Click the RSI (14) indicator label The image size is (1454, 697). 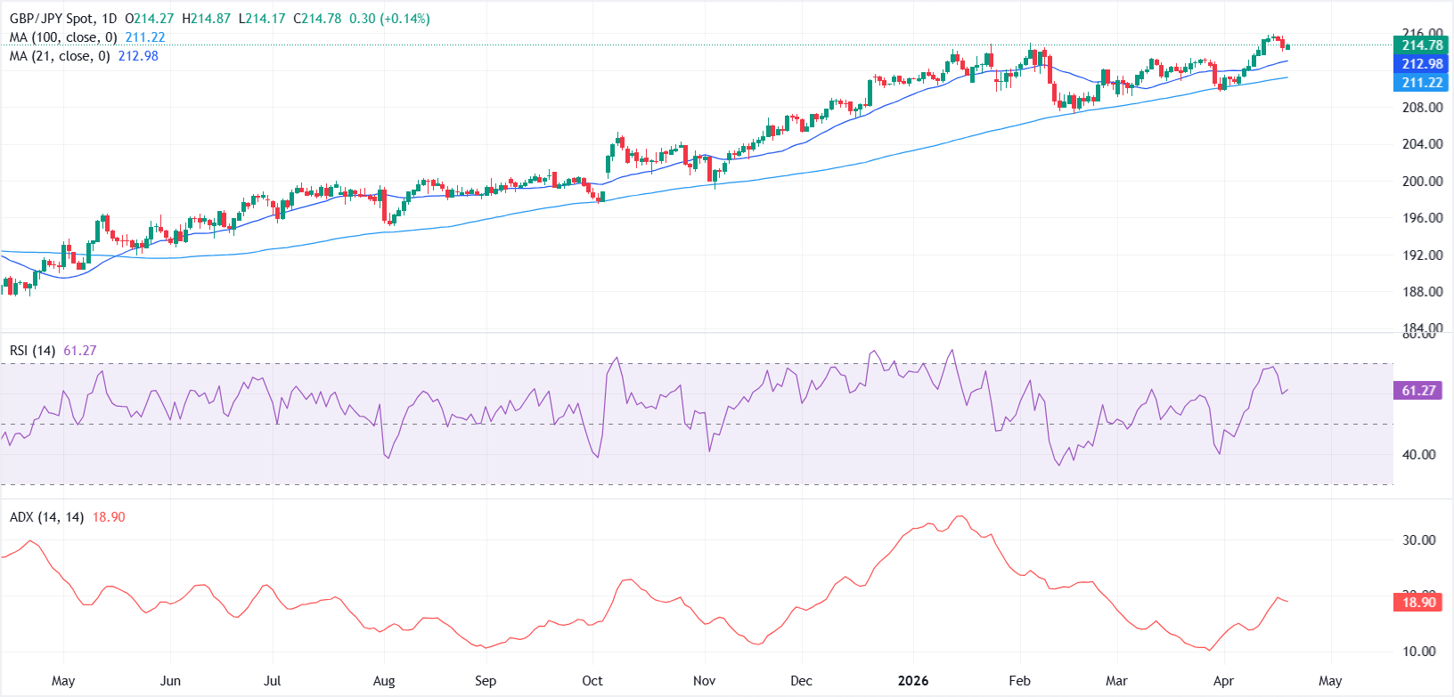coord(32,351)
